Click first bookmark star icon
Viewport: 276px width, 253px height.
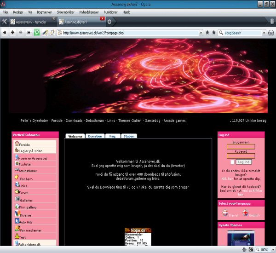(x=207, y=32)
